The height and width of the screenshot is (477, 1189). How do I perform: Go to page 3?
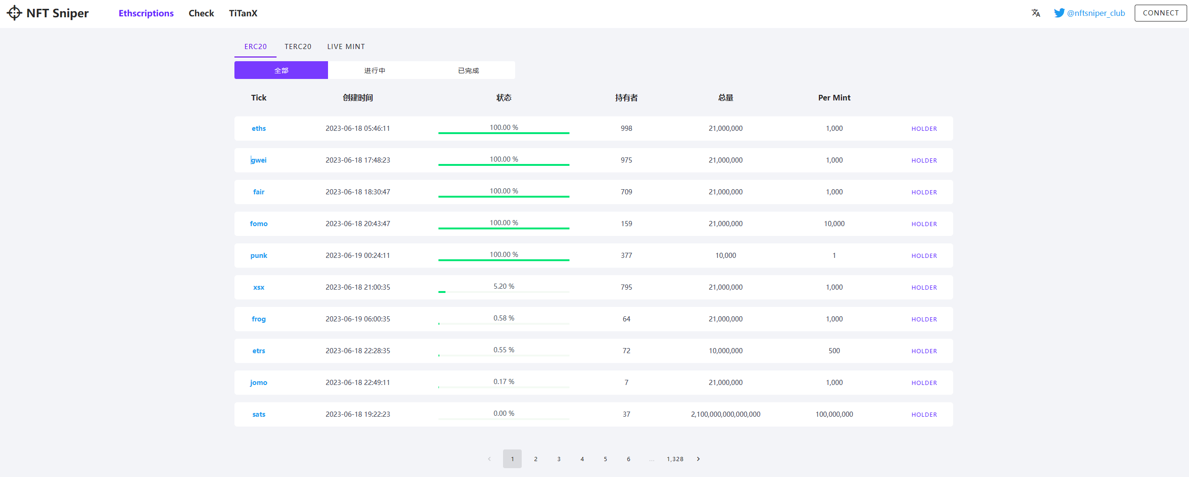[x=559, y=459]
